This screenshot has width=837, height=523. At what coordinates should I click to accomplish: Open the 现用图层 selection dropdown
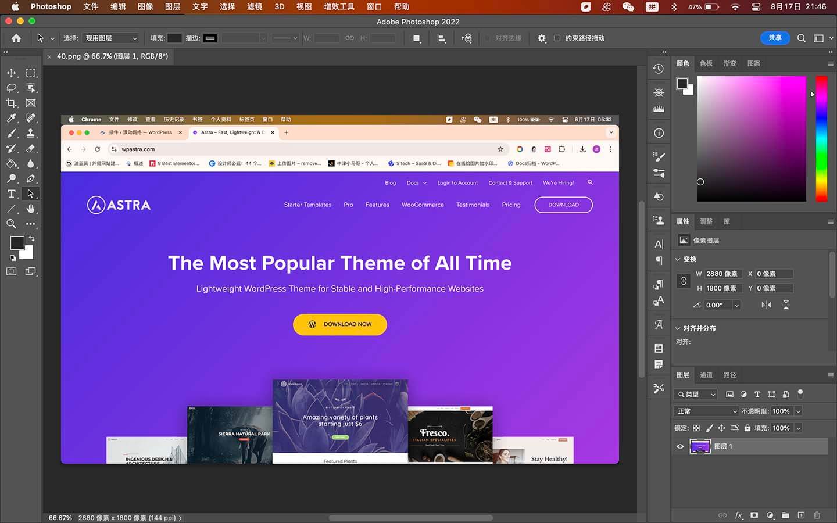110,38
